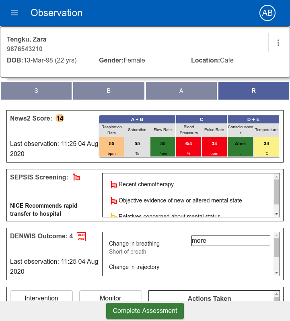Click up arrow of Actions Taken scrollbar
Viewport: 290px width, 321px height.
point(276,294)
